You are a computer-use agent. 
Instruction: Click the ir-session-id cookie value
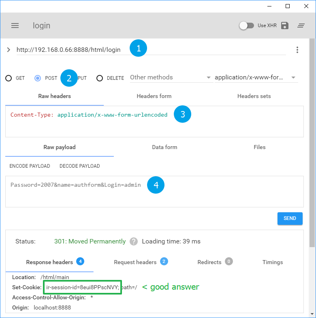click(83, 287)
